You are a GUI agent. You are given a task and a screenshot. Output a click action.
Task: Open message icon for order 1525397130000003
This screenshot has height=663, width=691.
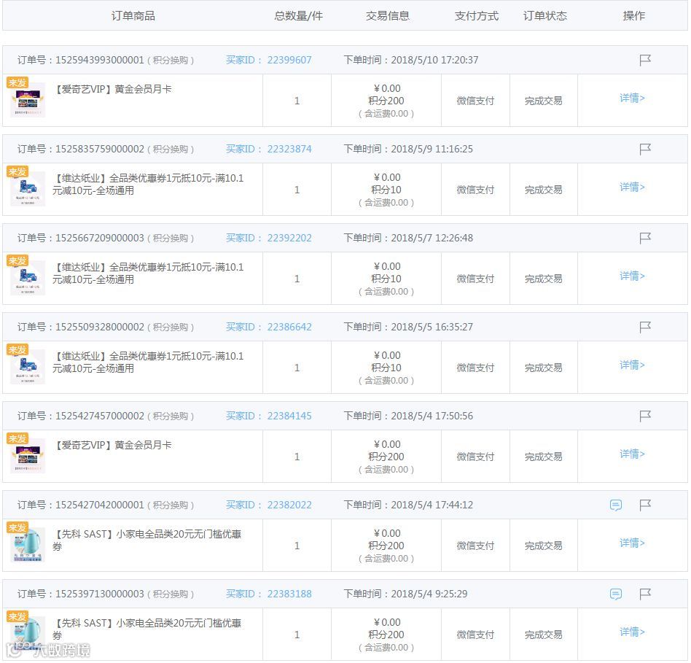(616, 594)
